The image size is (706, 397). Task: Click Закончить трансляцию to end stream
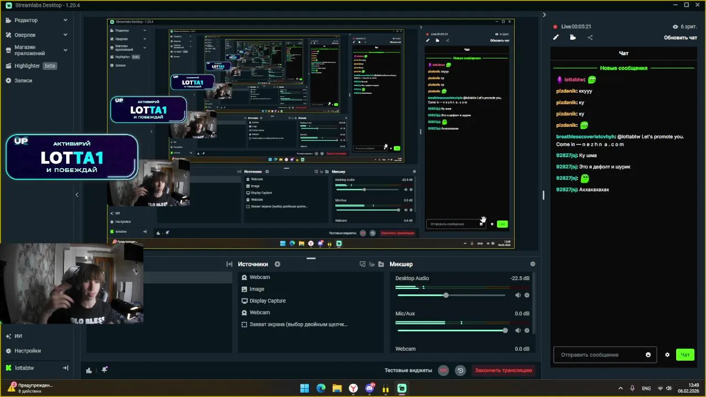pyautogui.click(x=504, y=371)
